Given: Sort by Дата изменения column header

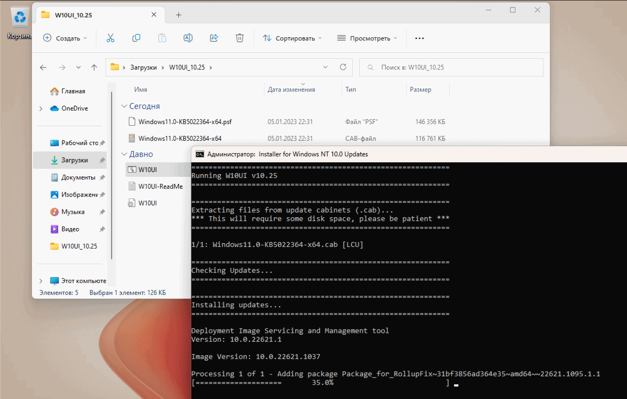Looking at the screenshot, I should 291,90.
